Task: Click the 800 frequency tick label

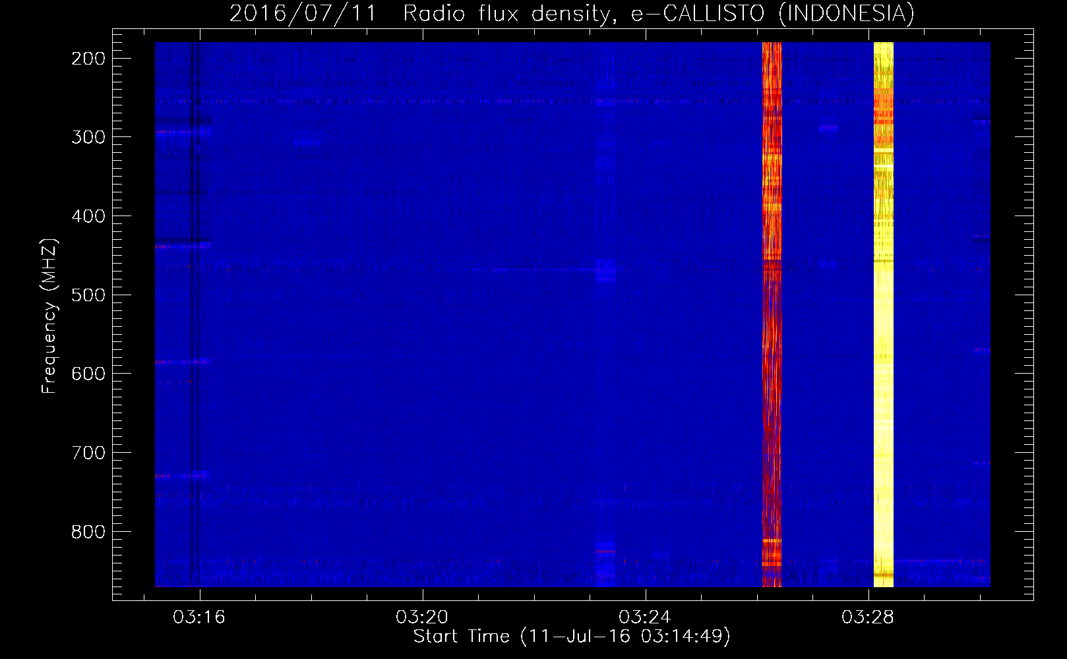Action: point(88,532)
